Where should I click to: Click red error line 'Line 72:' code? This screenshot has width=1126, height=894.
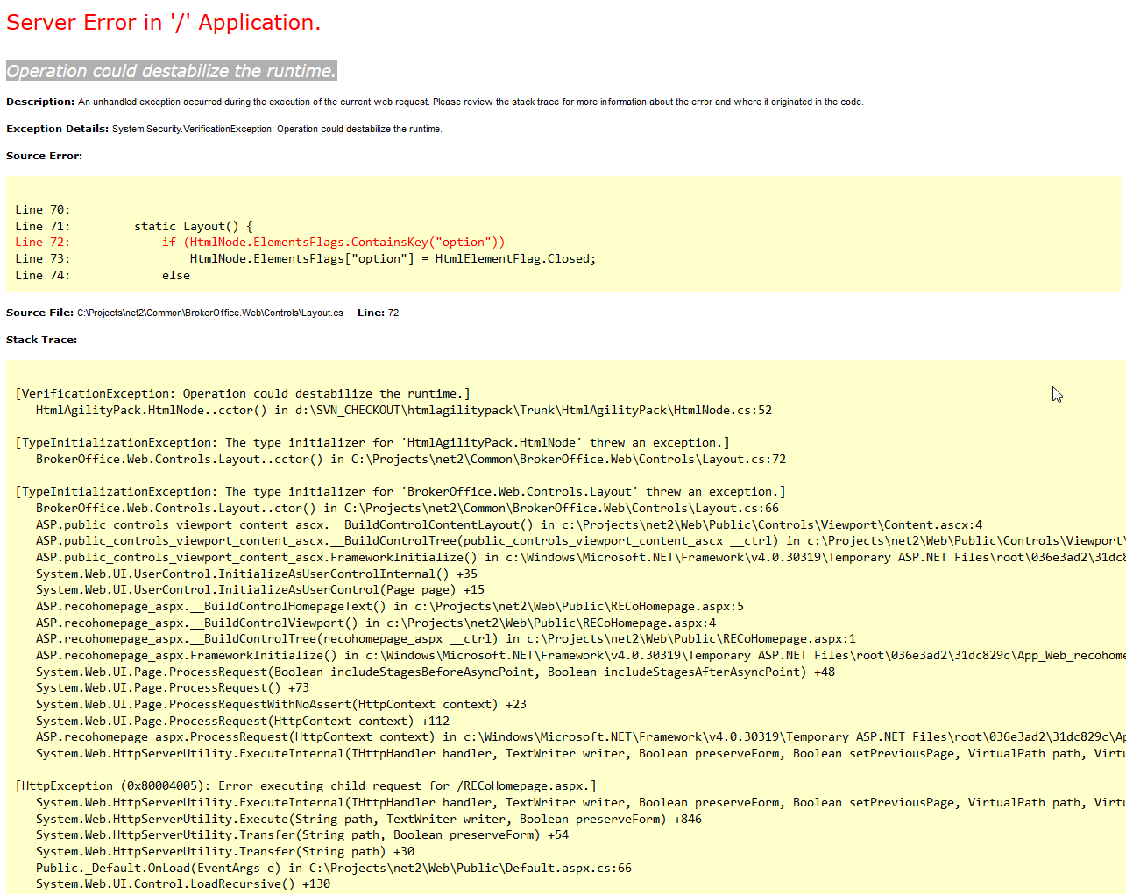pos(260,242)
